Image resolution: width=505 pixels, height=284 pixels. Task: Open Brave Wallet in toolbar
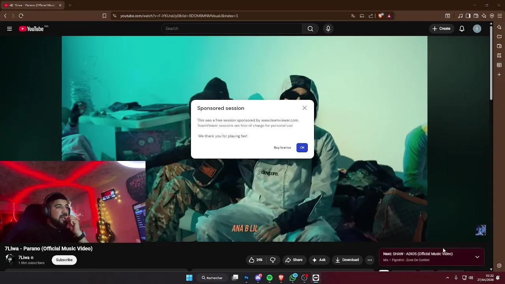coord(476,16)
